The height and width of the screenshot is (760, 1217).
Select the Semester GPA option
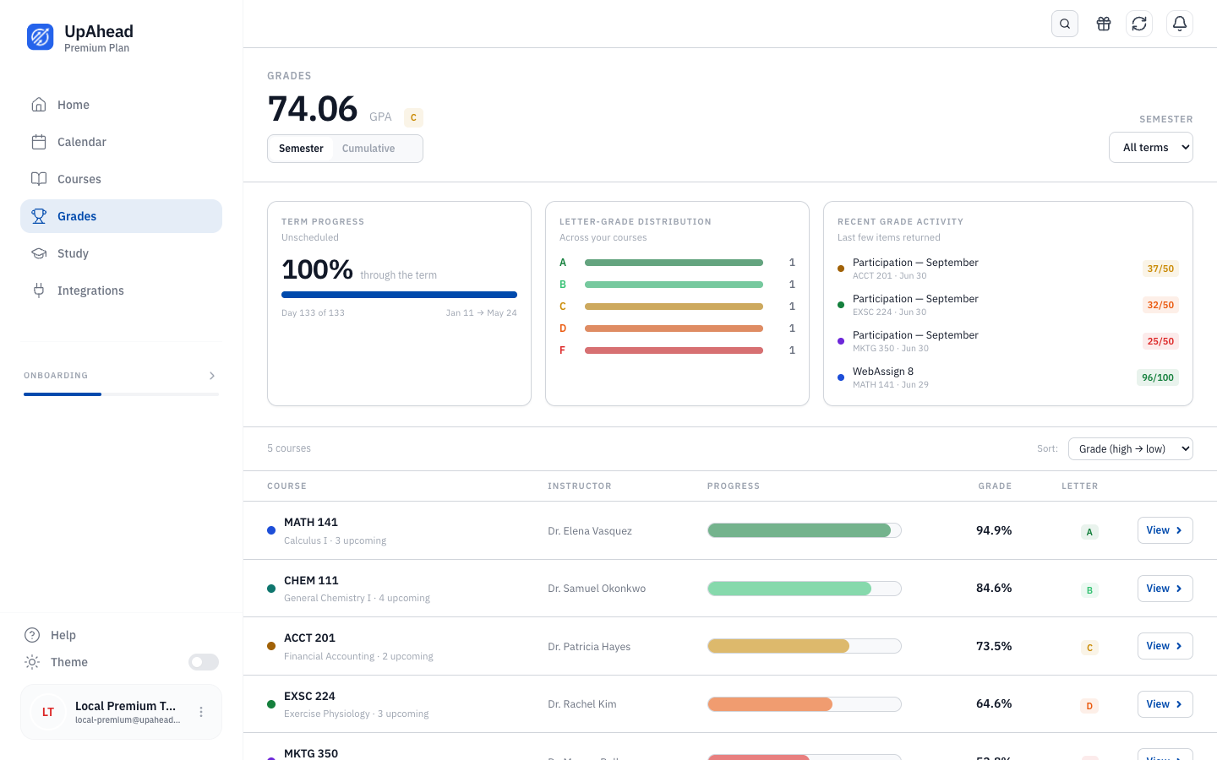point(301,149)
